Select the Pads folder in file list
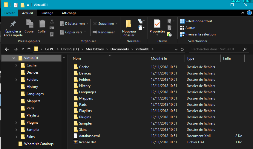Screen dimensions: 253x149 83,105
